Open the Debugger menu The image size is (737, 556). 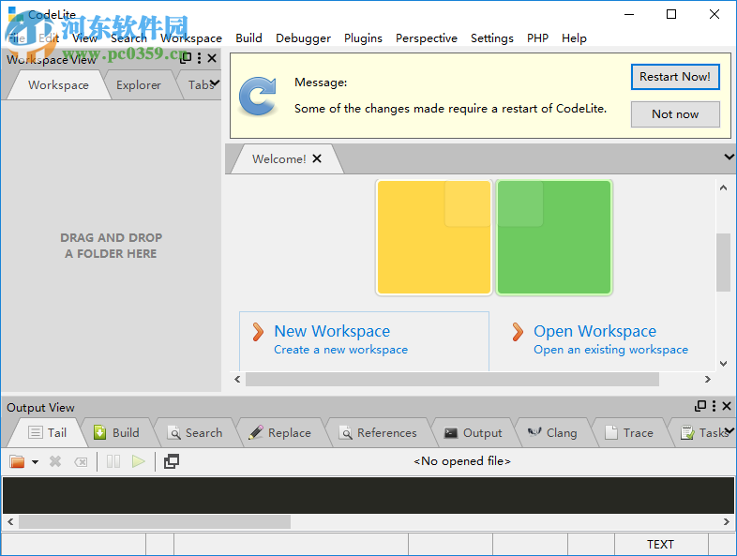click(303, 38)
